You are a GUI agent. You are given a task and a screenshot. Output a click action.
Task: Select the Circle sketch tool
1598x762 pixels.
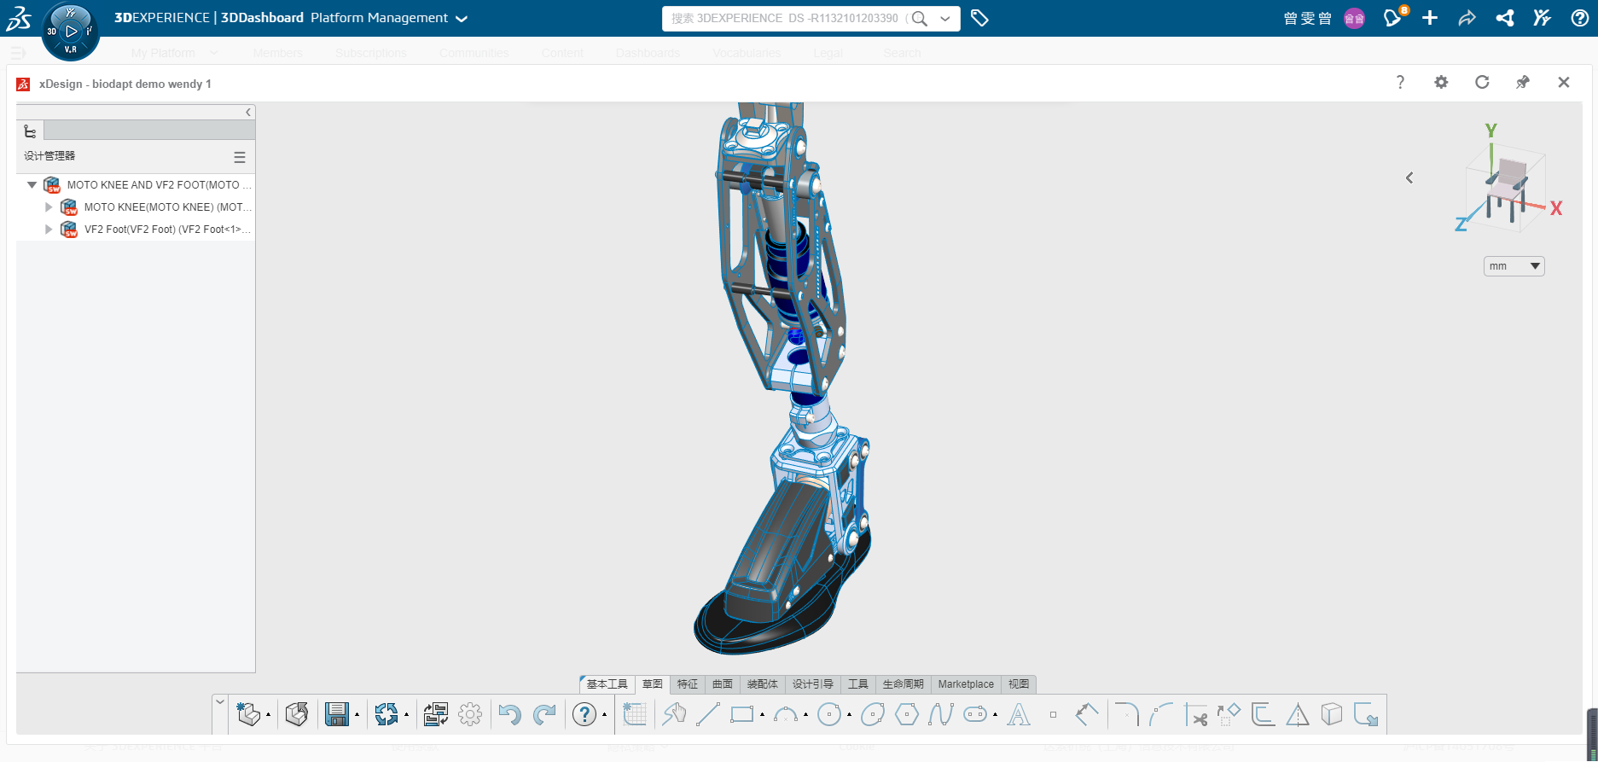point(829,714)
